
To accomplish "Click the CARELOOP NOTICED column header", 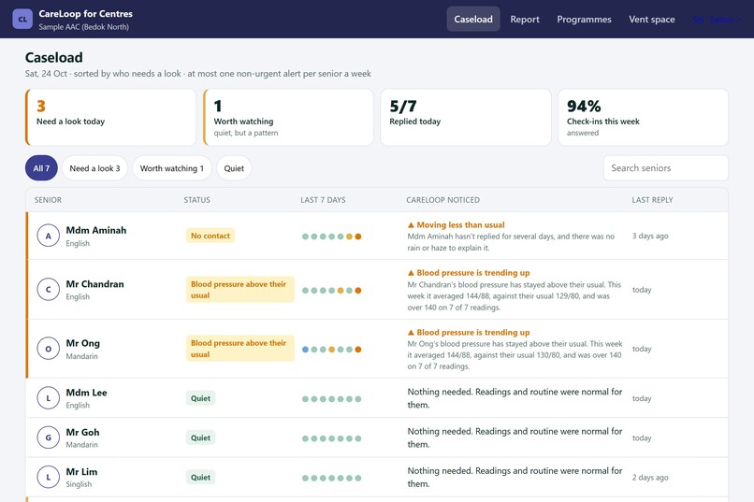I will click(x=442, y=200).
